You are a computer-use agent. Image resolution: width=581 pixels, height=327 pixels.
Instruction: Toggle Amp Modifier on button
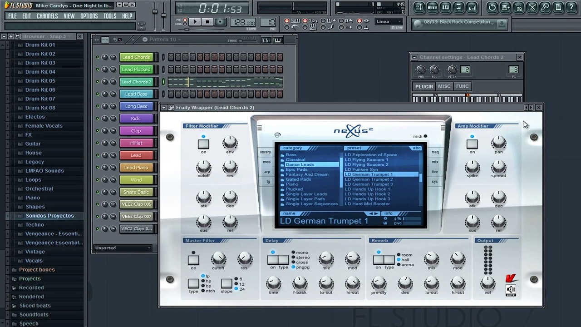click(472, 144)
